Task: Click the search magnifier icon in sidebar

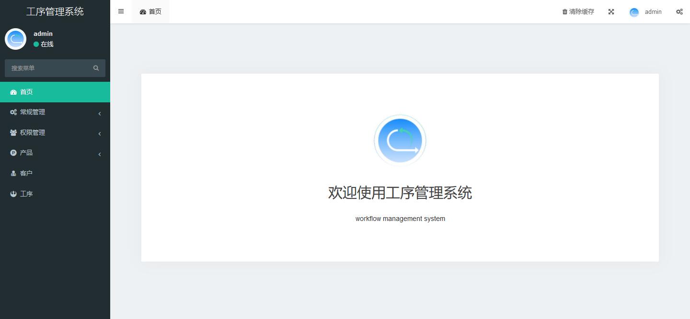Action: tap(96, 68)
